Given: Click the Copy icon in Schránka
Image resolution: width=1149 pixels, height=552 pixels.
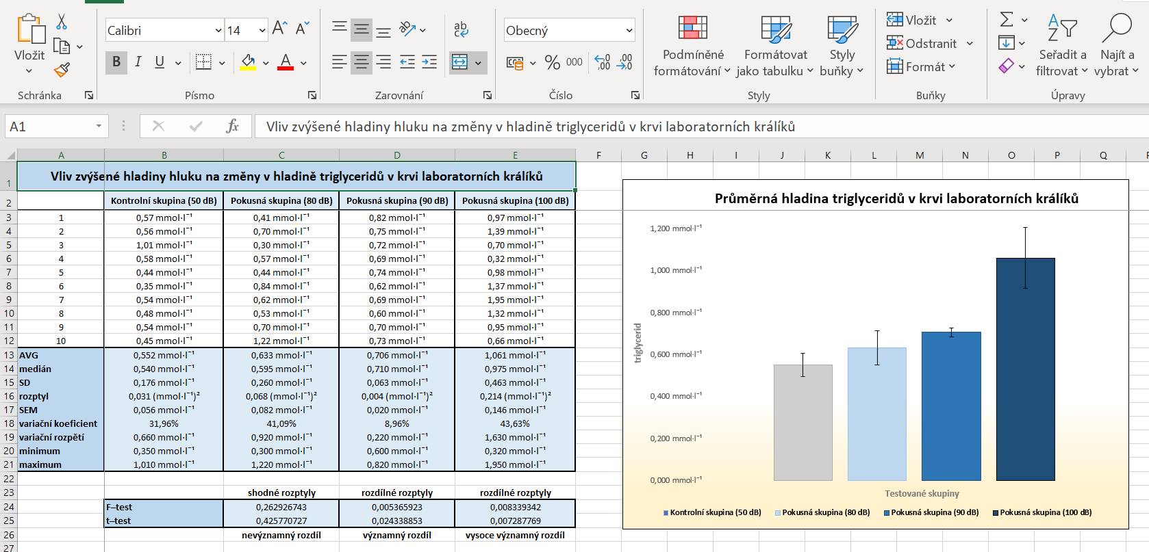Looking at the screenshot, I should coord(62,47).
